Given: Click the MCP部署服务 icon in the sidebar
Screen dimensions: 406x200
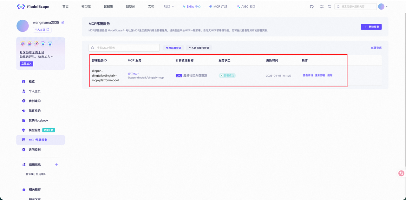Looking at the screenshot, I should point(23,140).
